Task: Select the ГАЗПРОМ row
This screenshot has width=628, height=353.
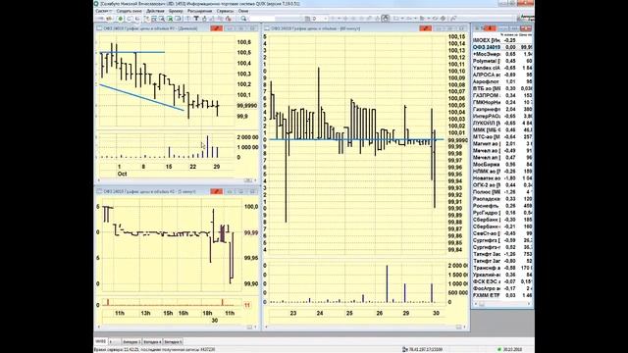Action: [x=502, y=95]
